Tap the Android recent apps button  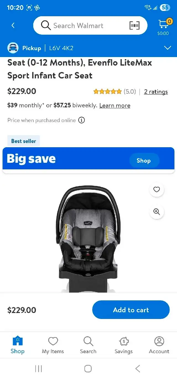38,368
